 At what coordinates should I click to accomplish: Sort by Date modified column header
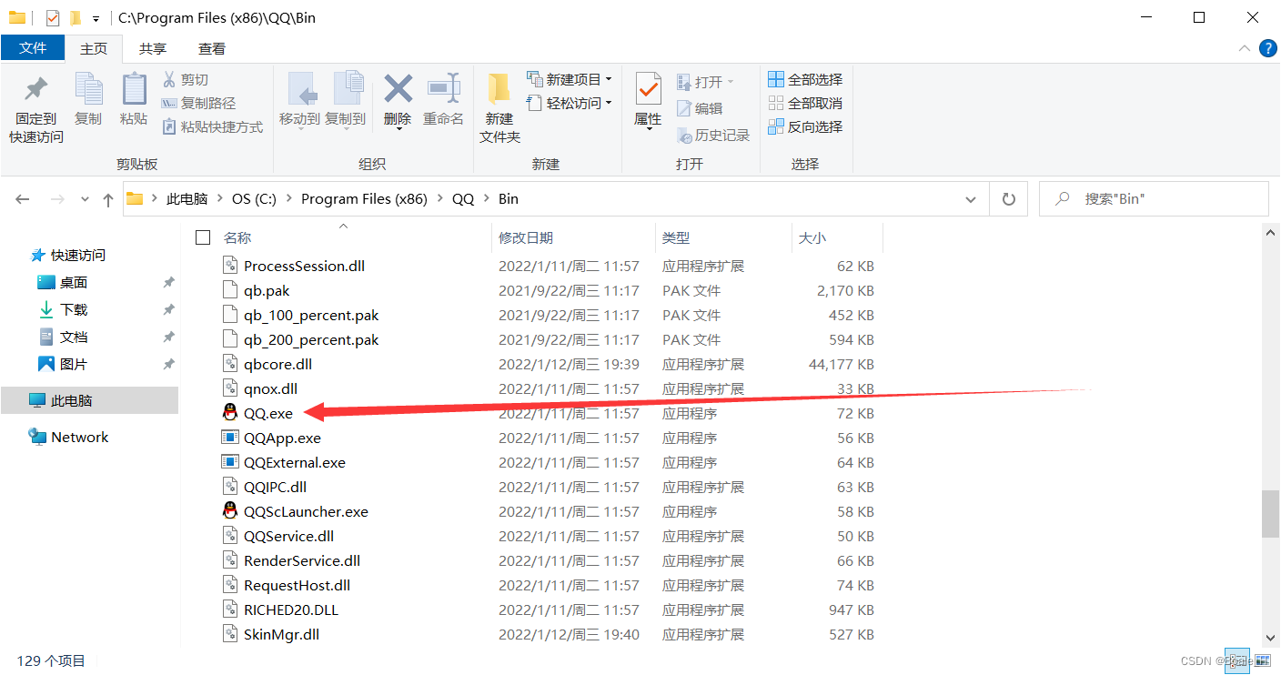(x=526, y=237)
